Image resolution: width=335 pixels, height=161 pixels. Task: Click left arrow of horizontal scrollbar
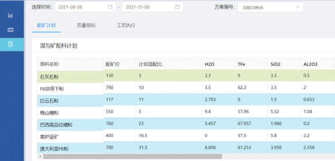click(x=40, y=156)
